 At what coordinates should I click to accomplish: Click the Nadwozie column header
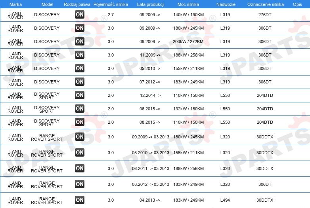tap(226, 4)
